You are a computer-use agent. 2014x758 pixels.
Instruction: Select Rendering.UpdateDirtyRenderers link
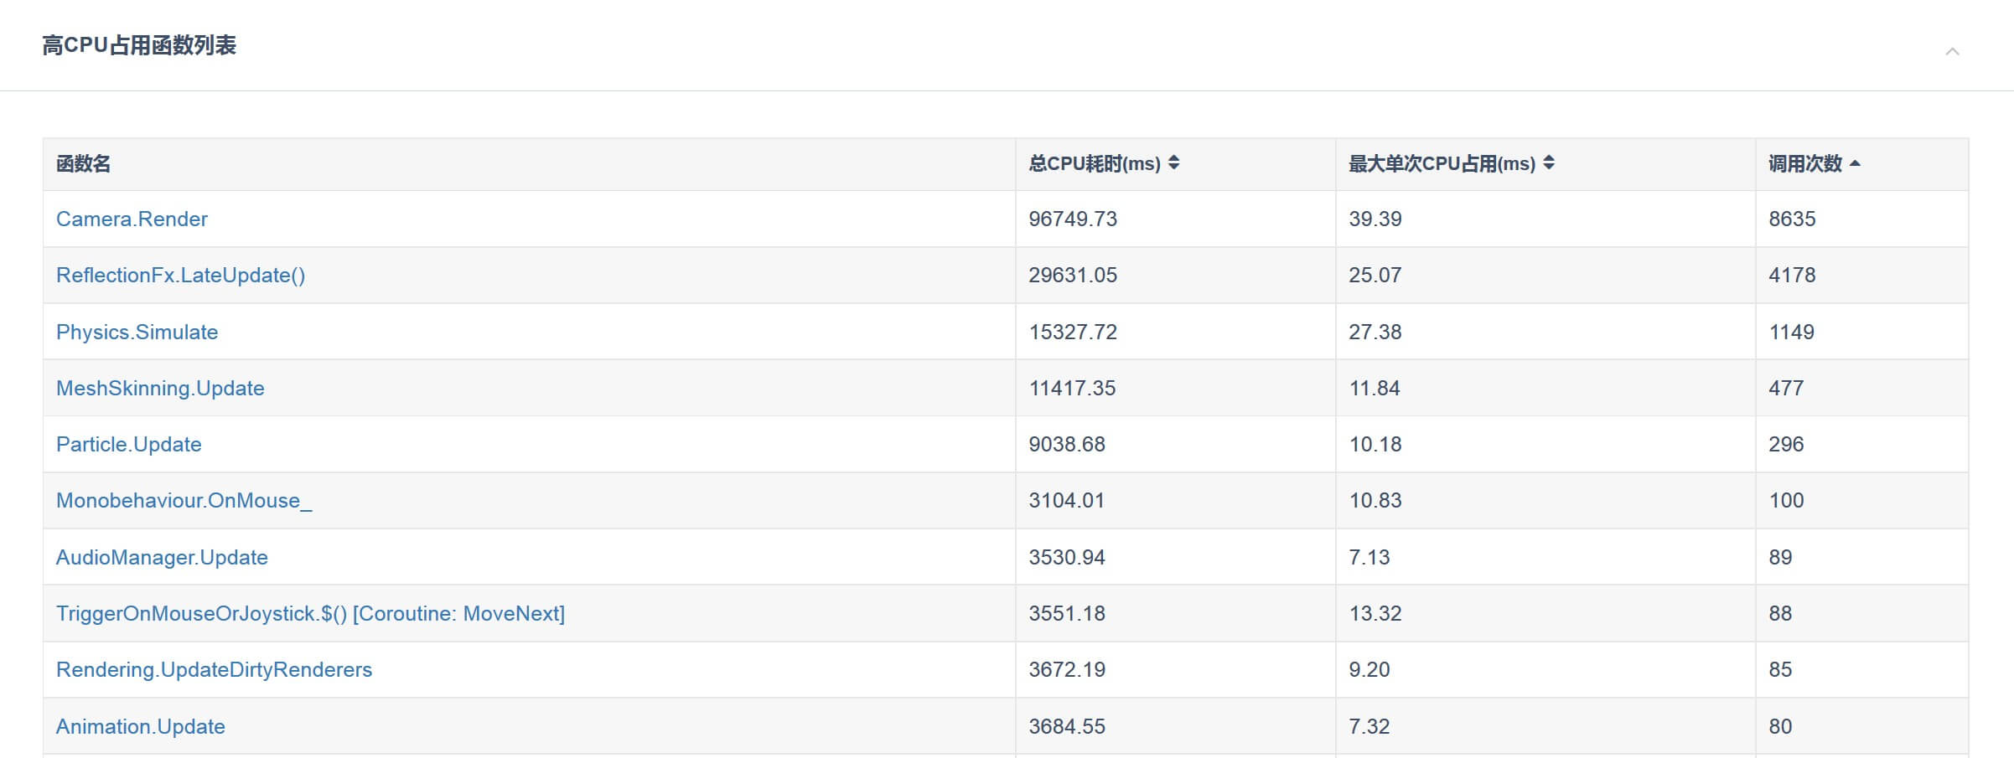(214, 670)
